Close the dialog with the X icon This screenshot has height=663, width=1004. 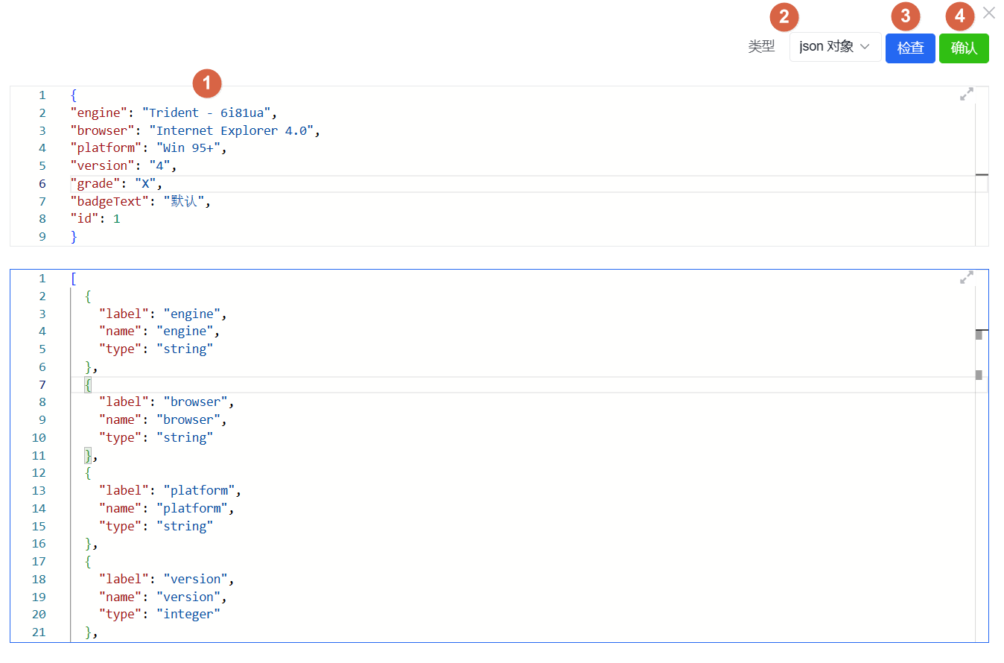pyautogui.click(x=988, y=13)
